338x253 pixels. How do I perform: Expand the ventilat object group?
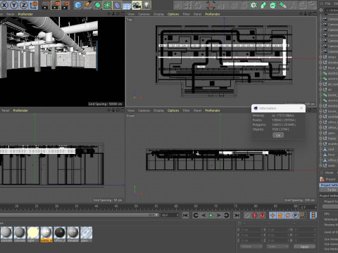[320, 117]
